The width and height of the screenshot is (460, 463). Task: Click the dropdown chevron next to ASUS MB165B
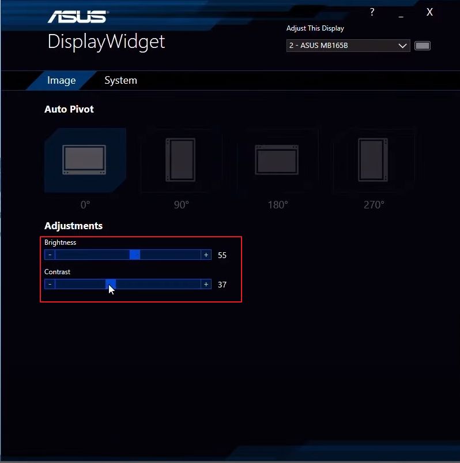[x=402, y=46]
